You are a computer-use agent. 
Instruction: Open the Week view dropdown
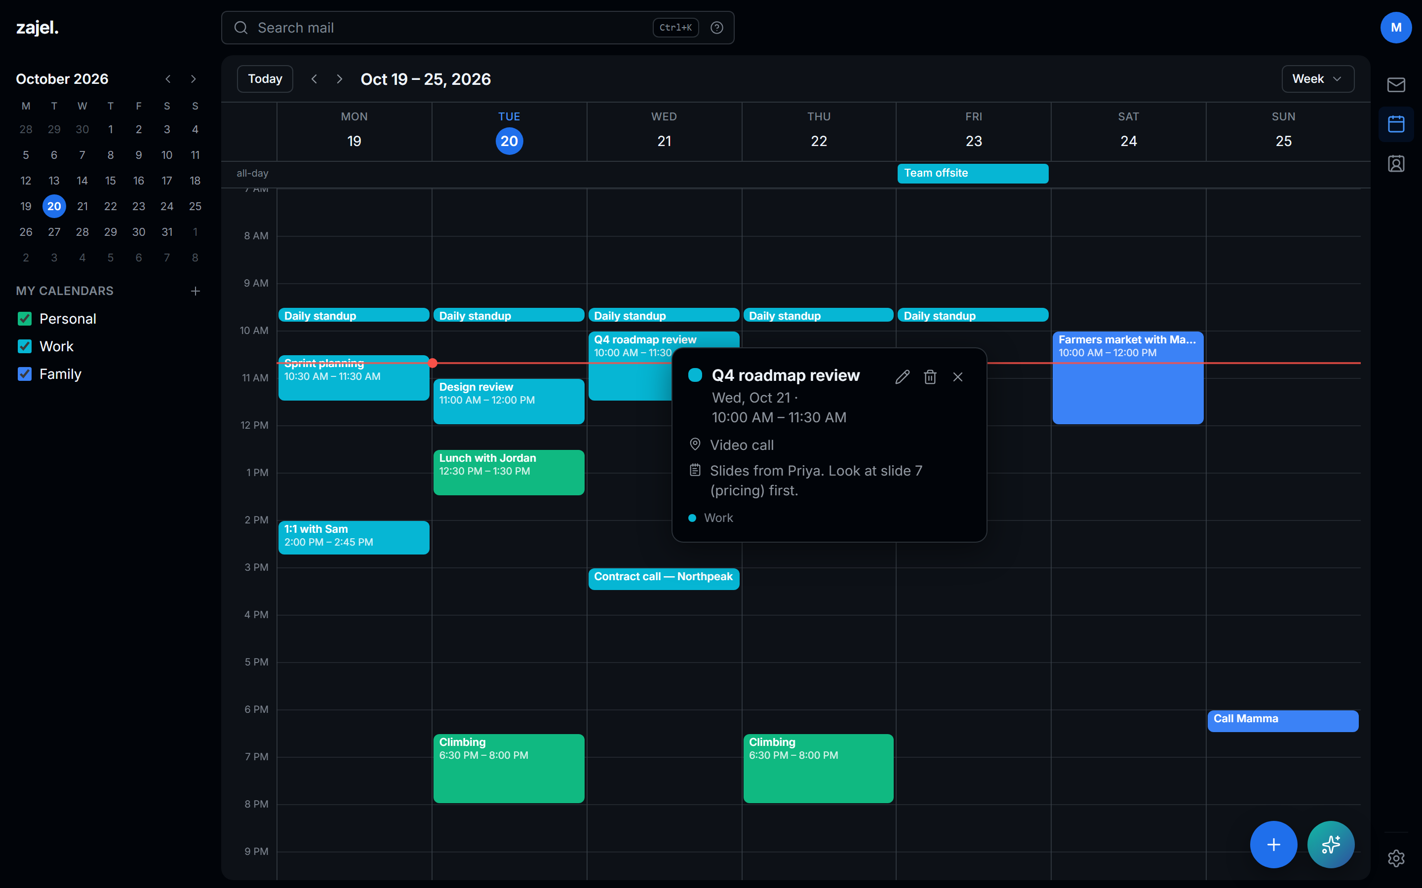click(x=1317, y=79)
